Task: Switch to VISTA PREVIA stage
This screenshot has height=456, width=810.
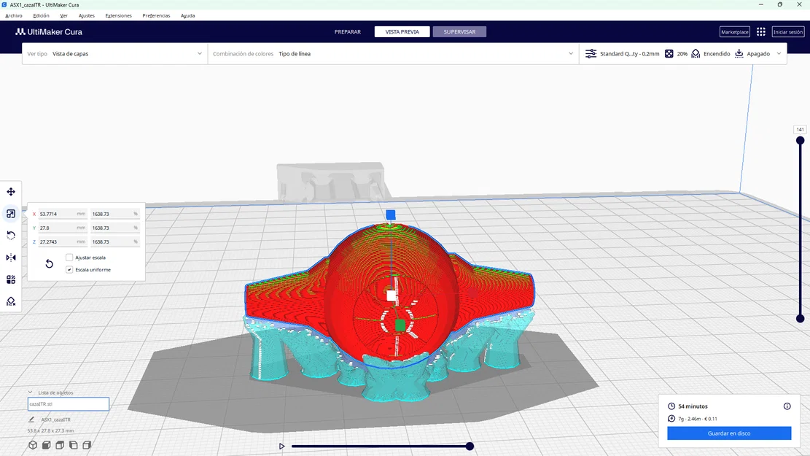Action: (x=402, y=32)
